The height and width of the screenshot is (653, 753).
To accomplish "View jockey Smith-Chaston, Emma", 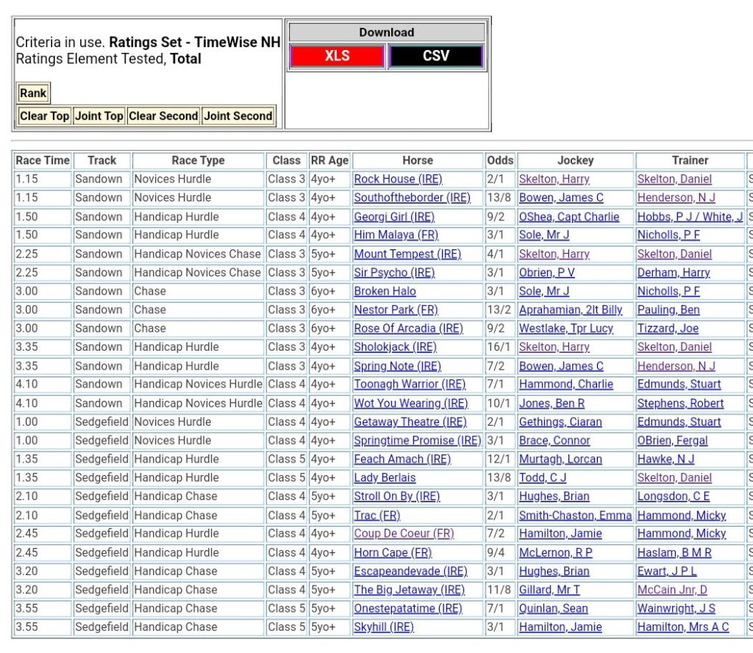I will tap(575, 515).
